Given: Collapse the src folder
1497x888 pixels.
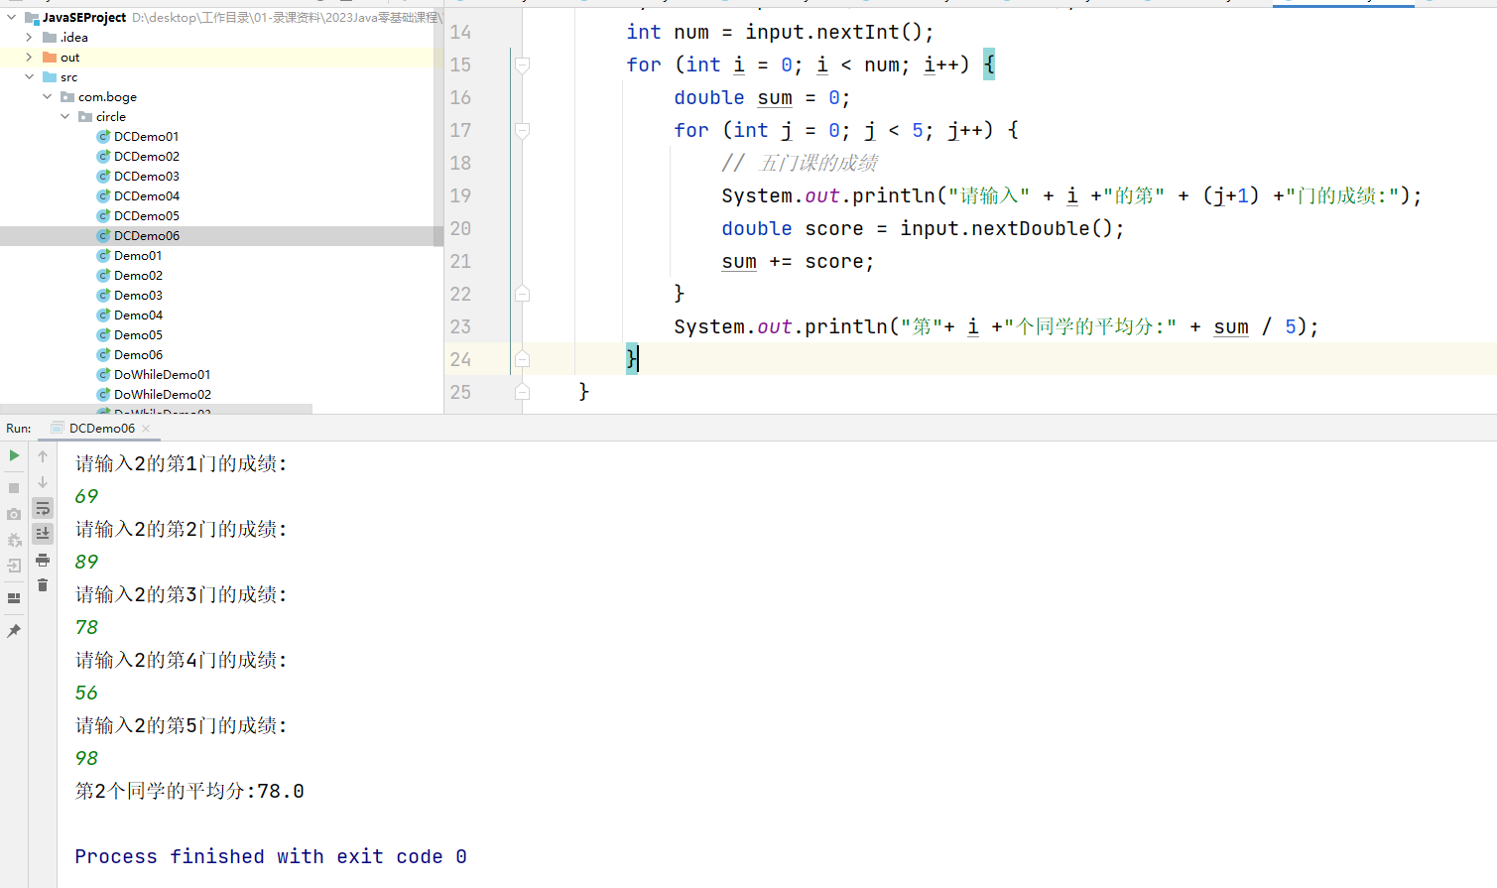Looking at the screenshot, I should (29, 76).
